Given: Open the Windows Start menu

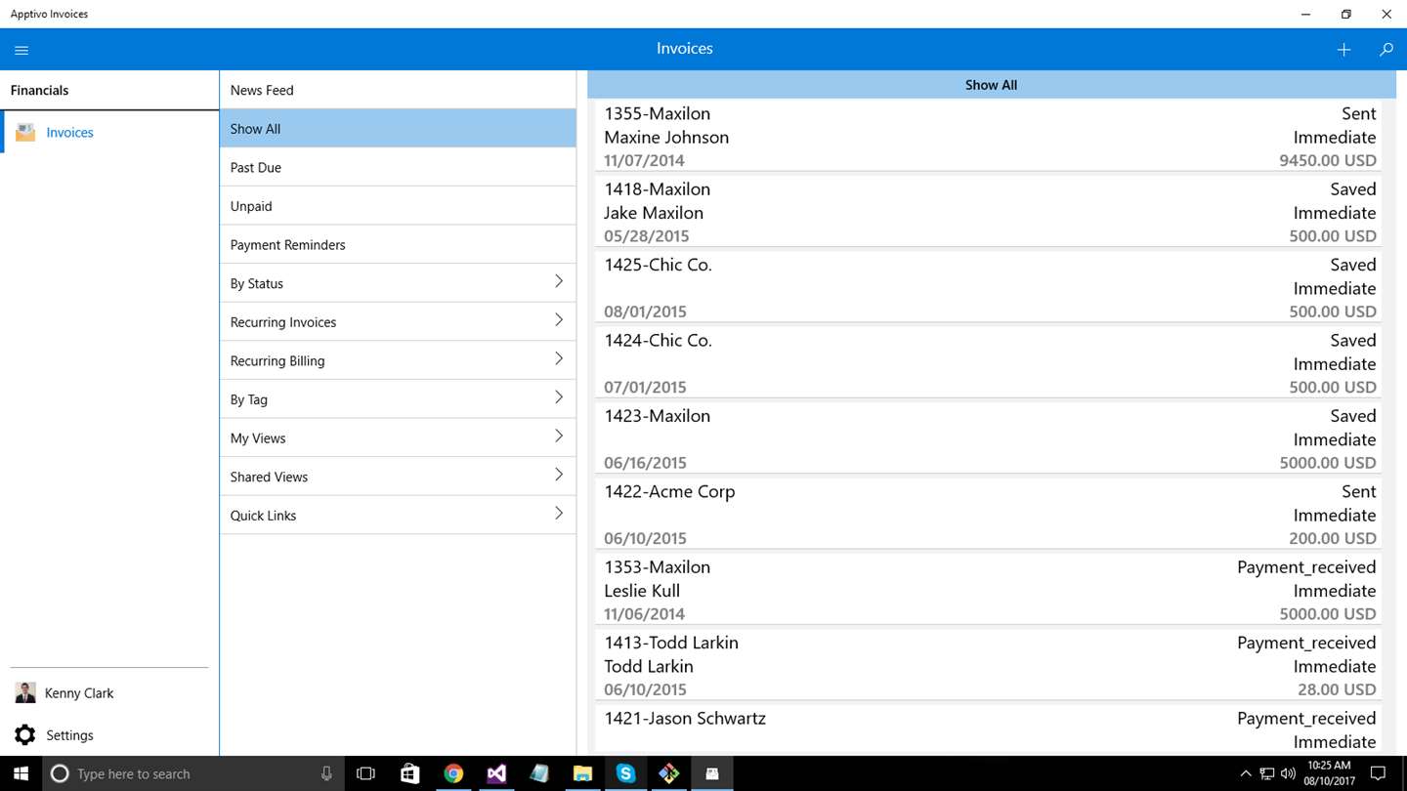Looking at the screenshot, I should pos(21,773).
